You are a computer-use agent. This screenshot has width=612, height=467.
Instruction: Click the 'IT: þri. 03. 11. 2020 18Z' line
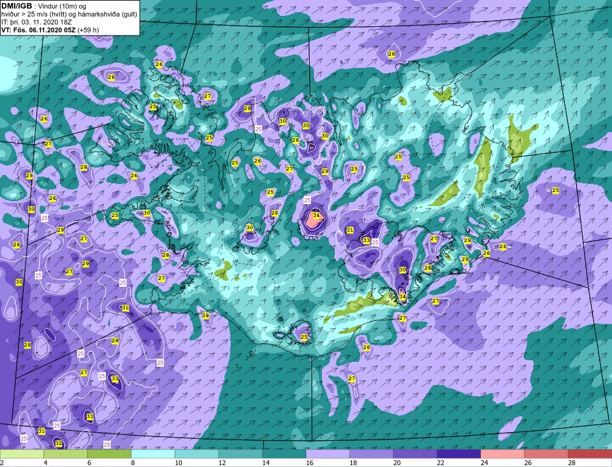click(36, 22)
